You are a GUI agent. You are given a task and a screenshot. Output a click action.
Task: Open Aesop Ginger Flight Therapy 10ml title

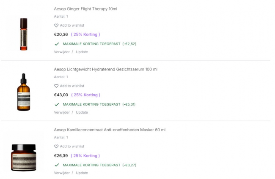(86, 8)
